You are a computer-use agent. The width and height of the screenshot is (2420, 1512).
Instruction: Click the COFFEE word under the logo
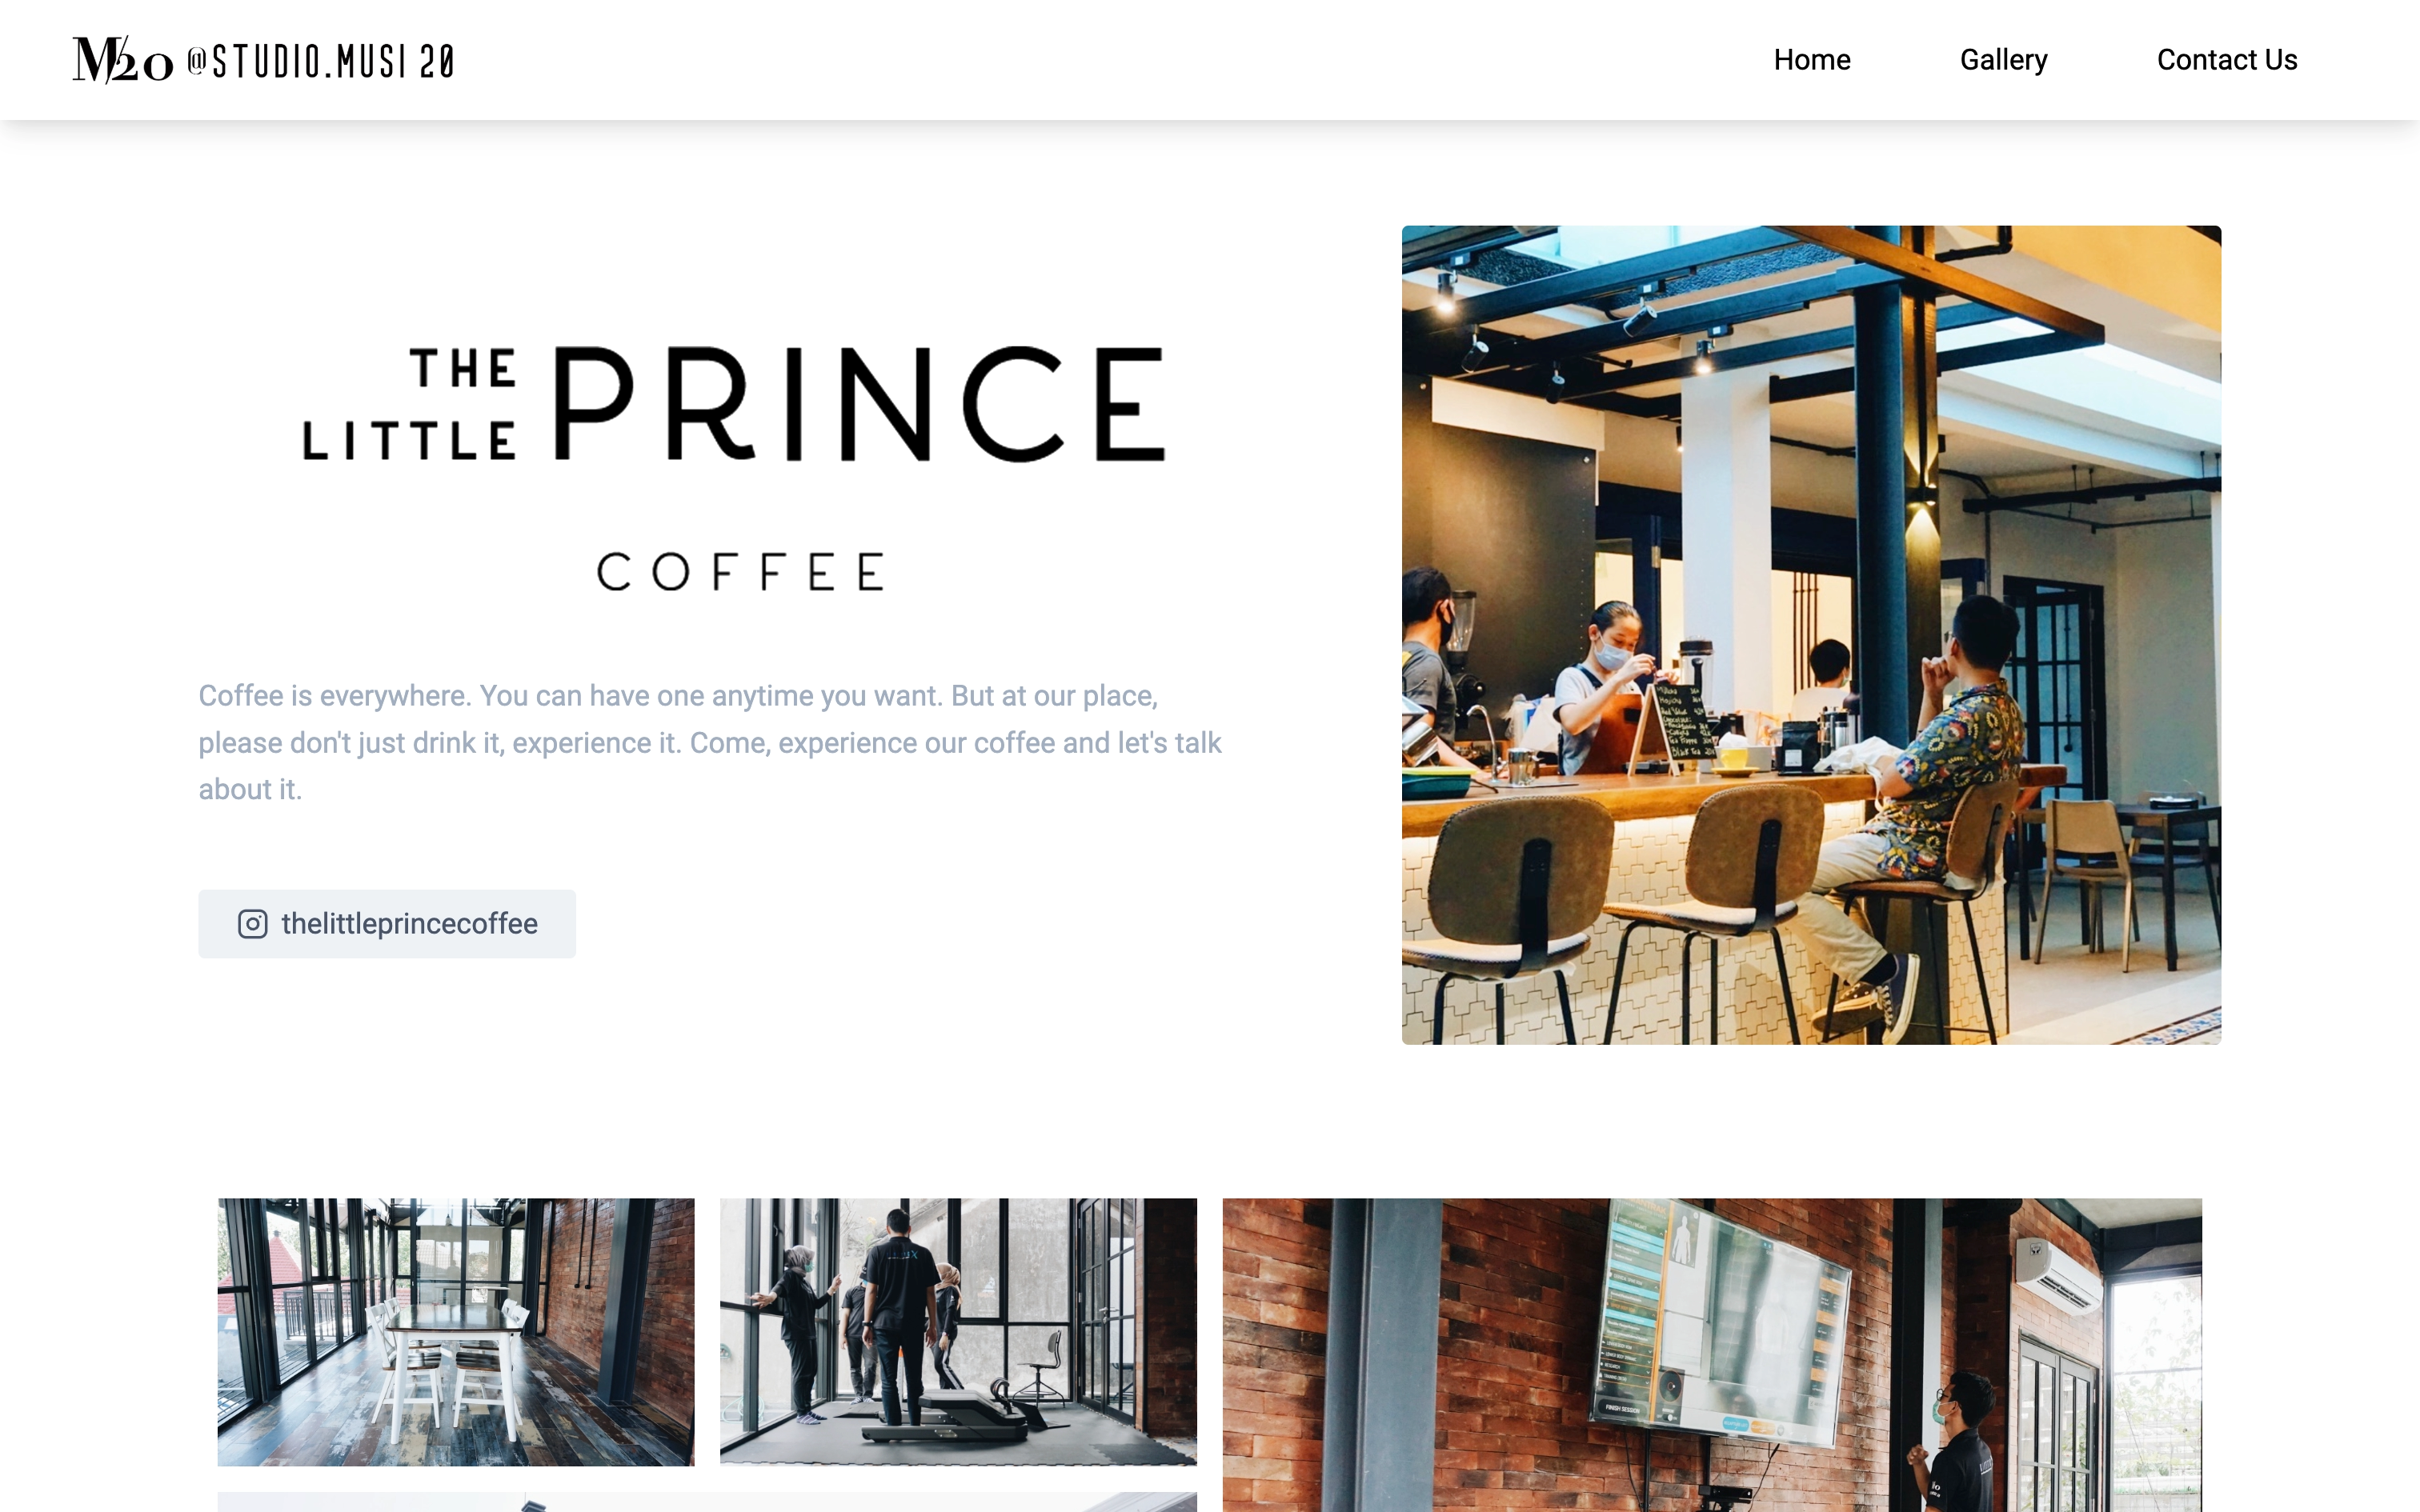click(740, 572)
